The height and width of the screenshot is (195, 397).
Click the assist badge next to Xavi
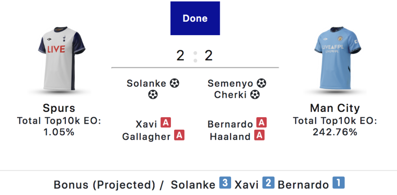(x=166, y=123)
